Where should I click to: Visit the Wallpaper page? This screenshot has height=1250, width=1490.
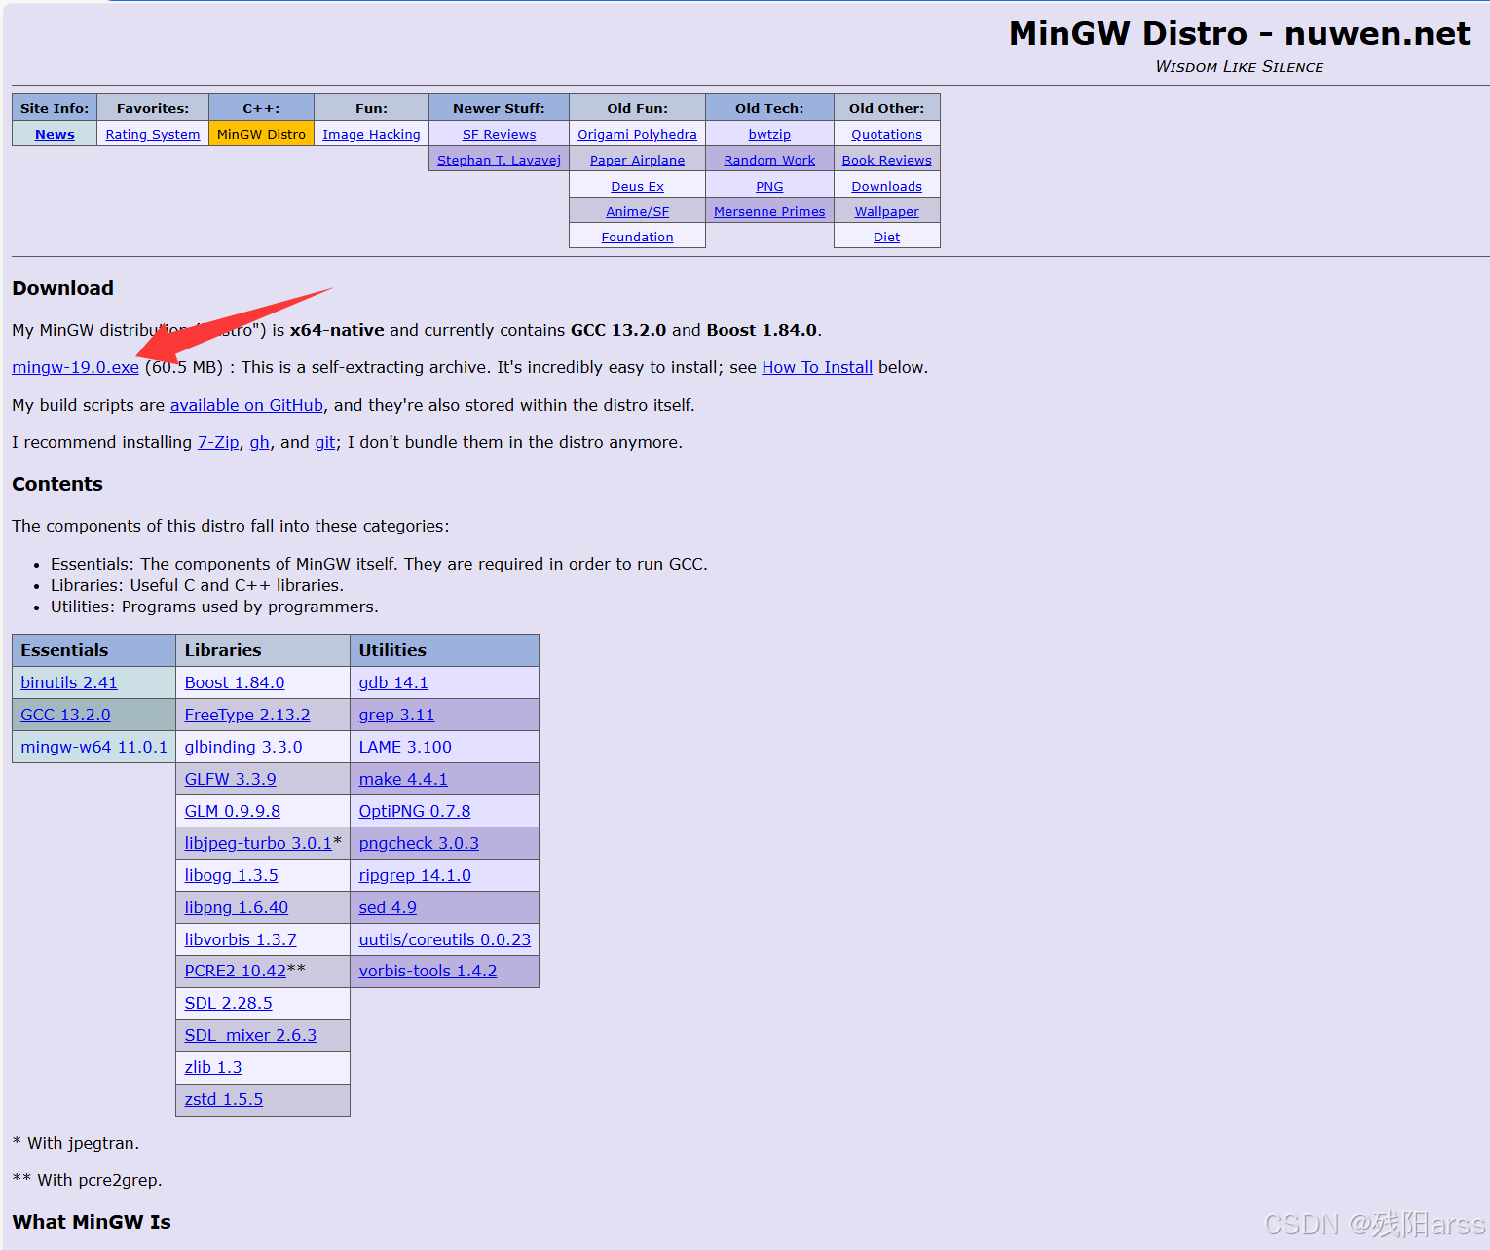(886, 211)
